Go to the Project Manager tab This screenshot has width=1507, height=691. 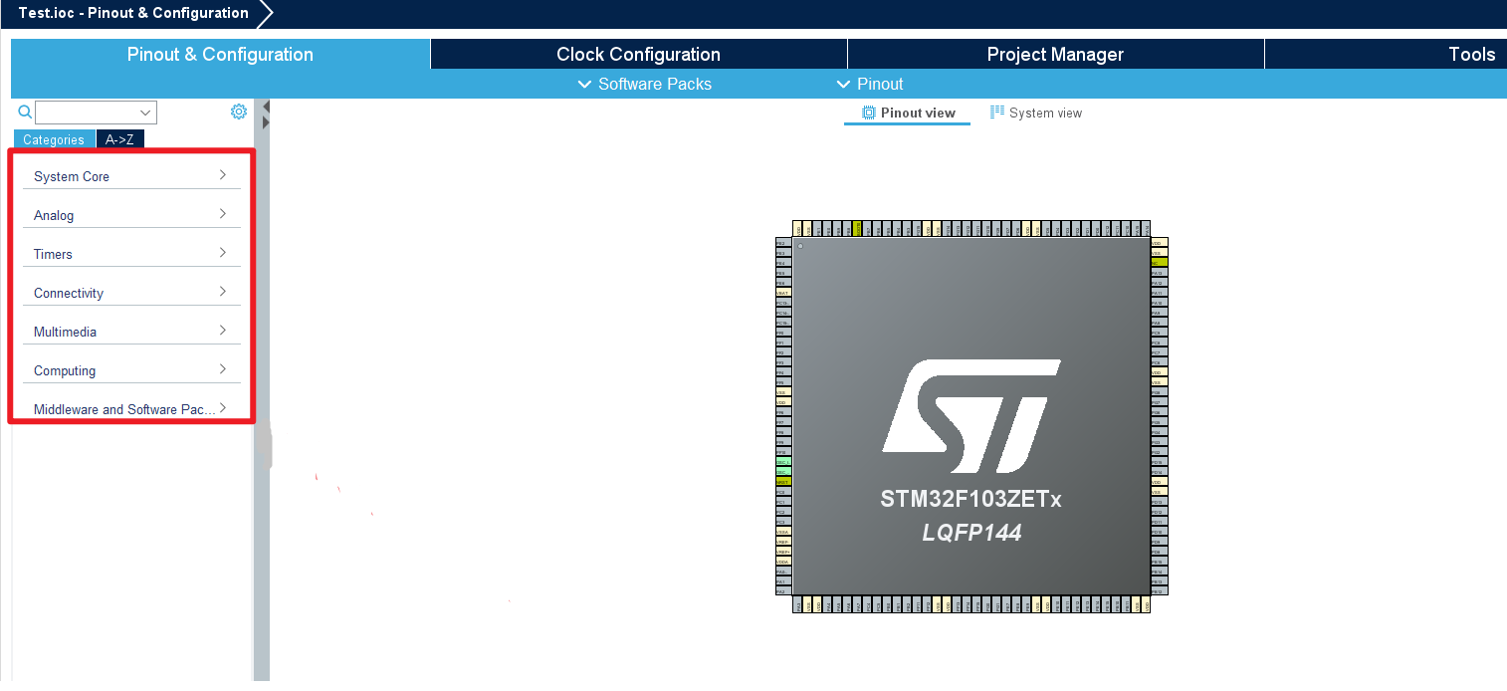[1055, 55]
